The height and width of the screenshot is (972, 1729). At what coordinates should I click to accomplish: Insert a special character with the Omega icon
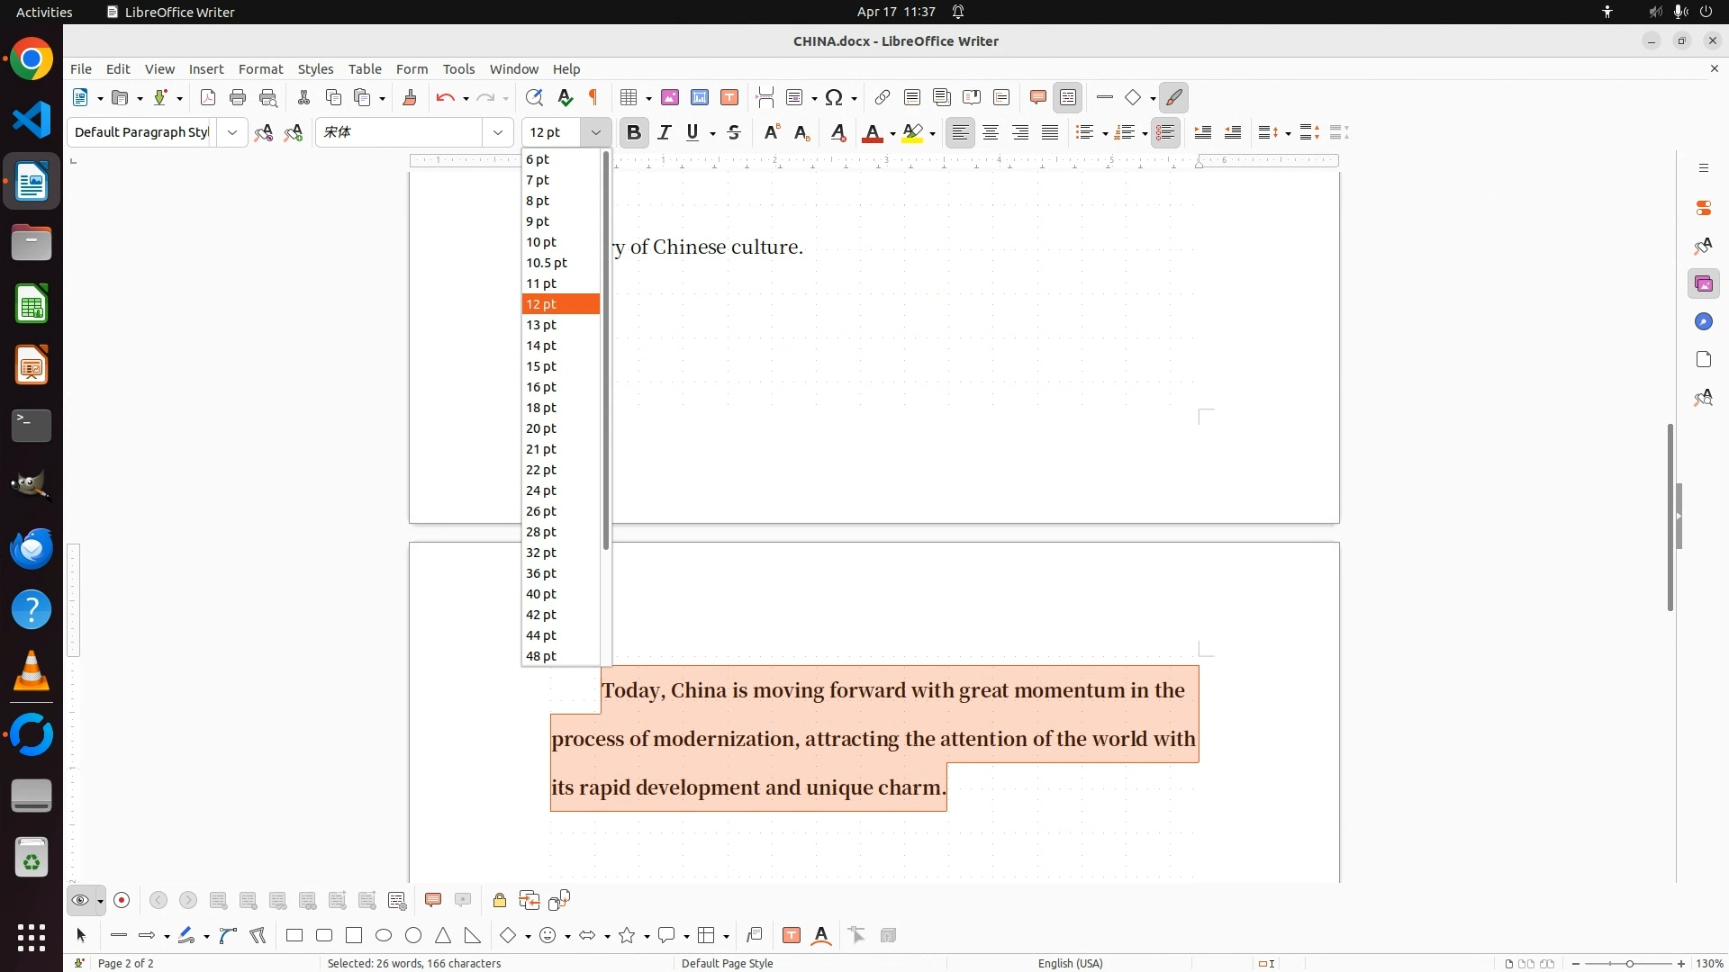[834, 98]
